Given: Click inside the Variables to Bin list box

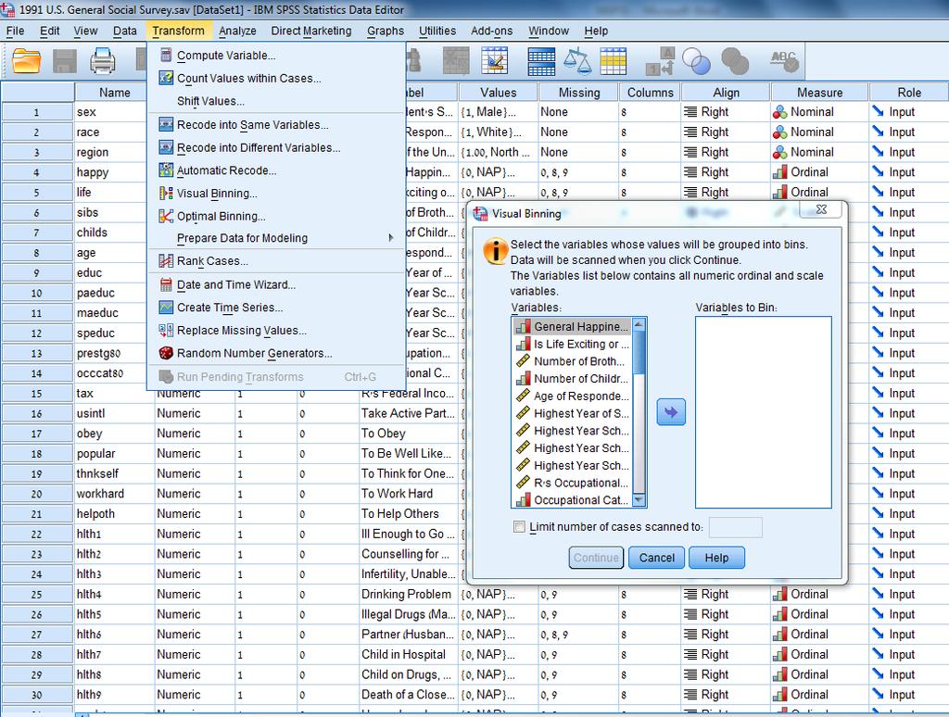Looking at the screenshot, I should coord(764,412).
